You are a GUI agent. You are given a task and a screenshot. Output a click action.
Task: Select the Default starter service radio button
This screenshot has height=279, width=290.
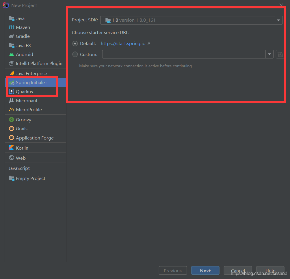(75, 44)
